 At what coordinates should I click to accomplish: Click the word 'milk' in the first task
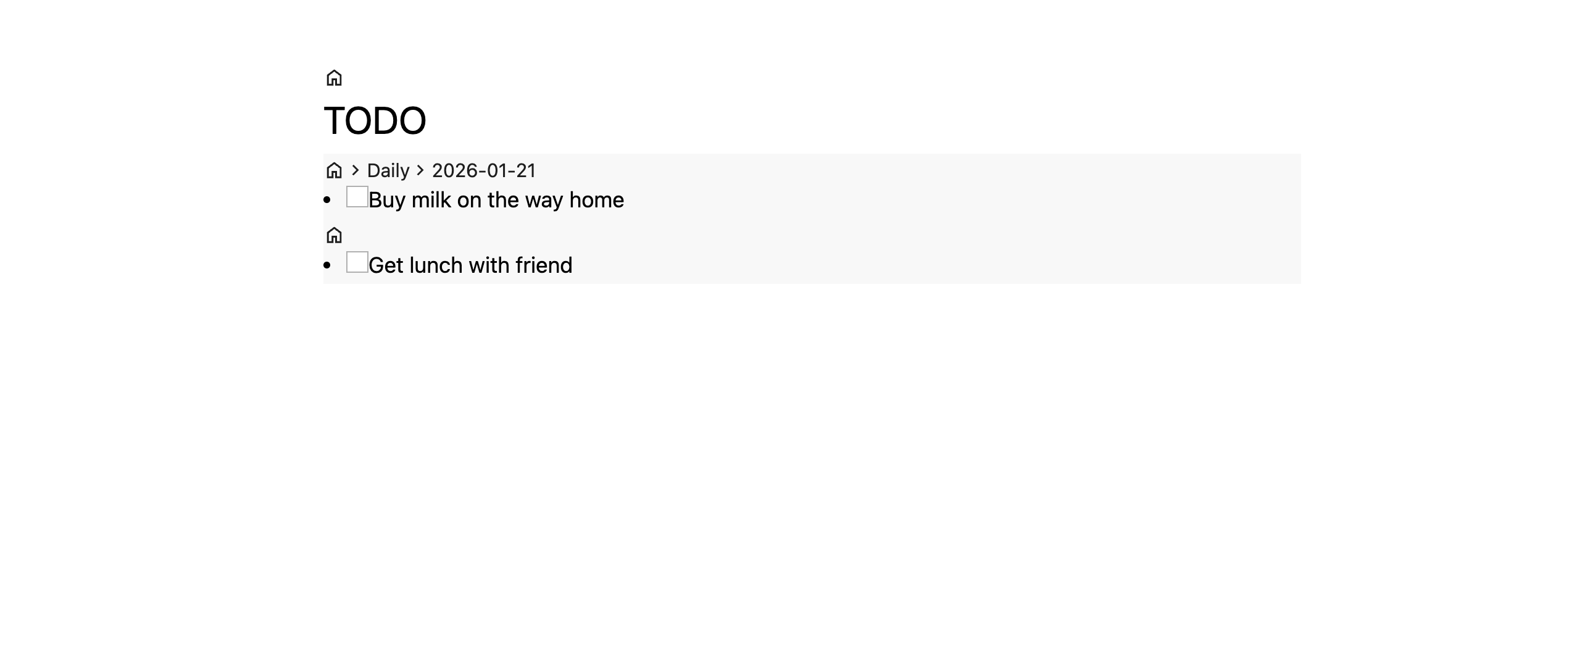tap(431, 200)
